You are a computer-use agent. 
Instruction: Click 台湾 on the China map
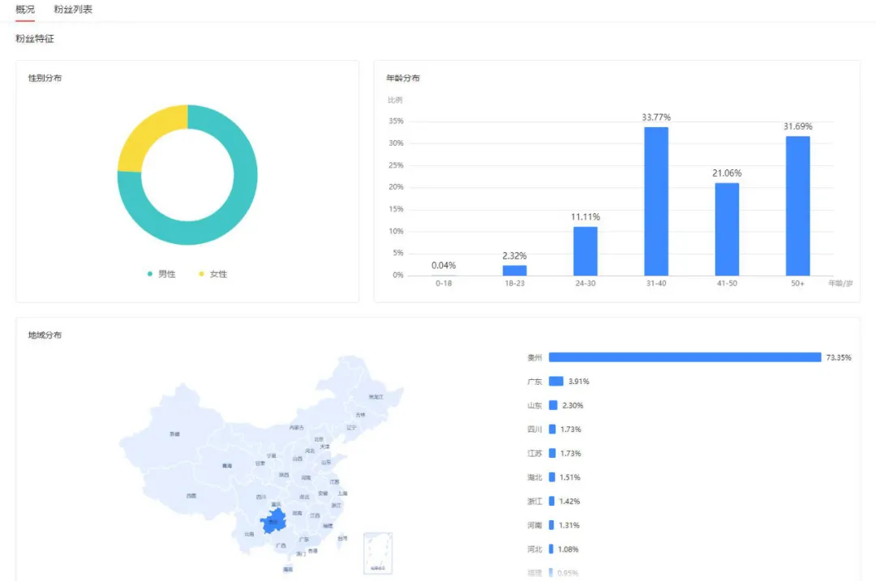[342, 538]
